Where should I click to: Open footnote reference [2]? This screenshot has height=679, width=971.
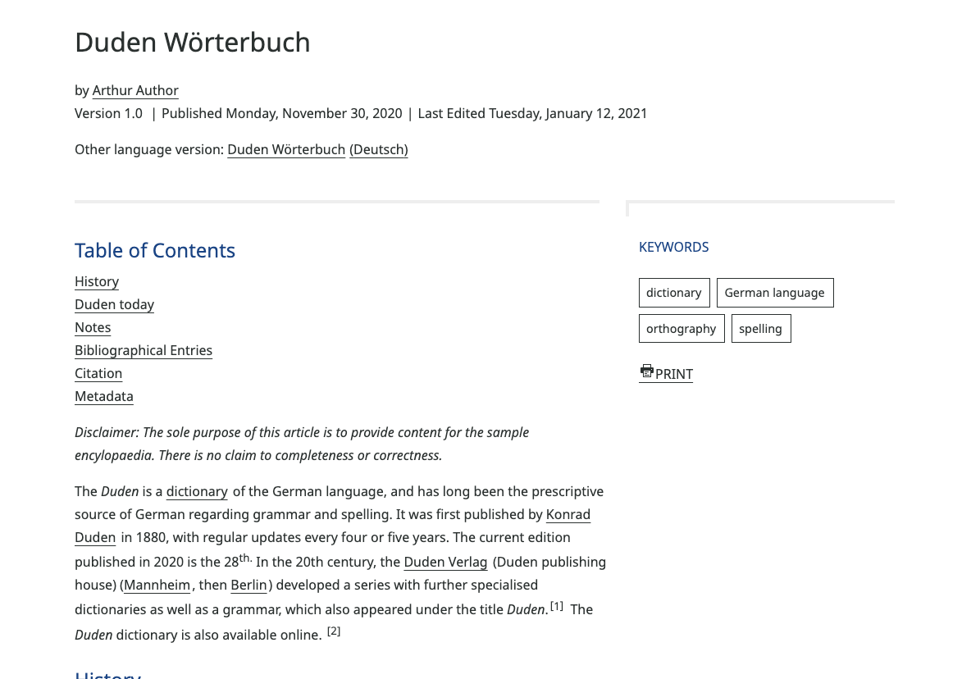334,631
